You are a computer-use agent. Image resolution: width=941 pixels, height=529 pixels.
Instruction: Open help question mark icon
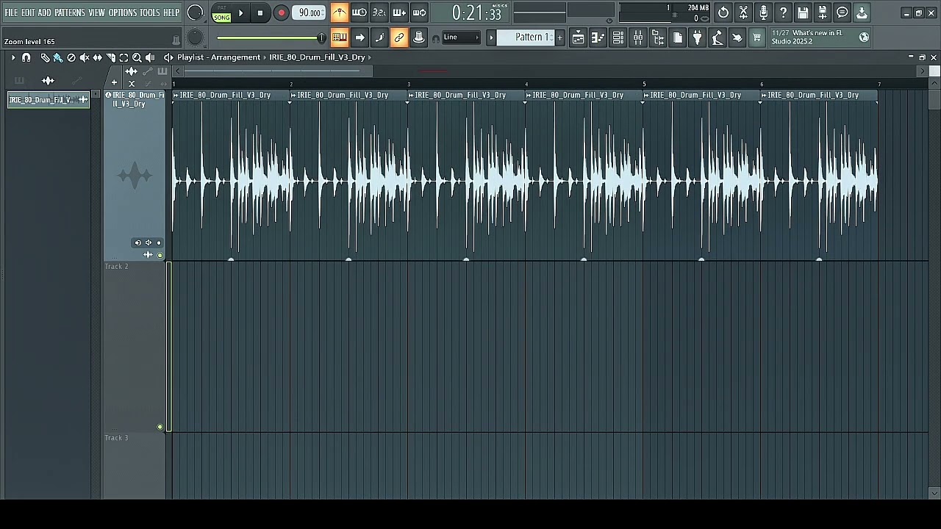click(x=783, y=12)
